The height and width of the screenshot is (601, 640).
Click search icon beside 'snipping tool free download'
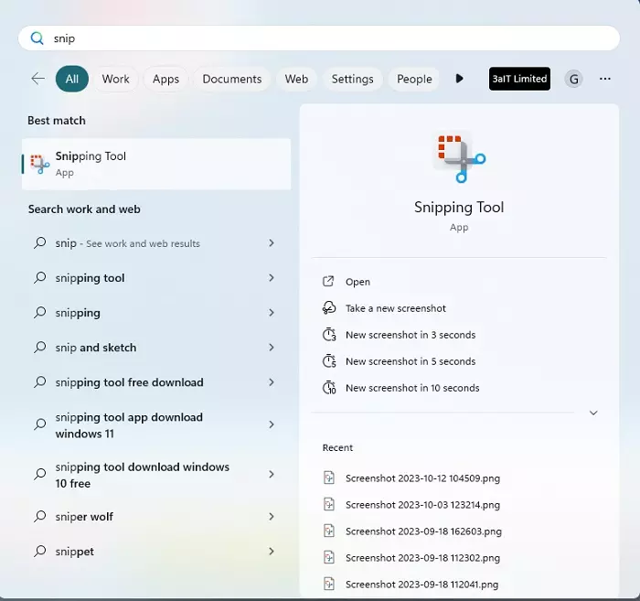tap(39, 381)
